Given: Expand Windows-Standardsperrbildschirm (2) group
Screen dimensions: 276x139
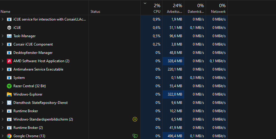Looking at the screenshot, I should pos(2,119).
